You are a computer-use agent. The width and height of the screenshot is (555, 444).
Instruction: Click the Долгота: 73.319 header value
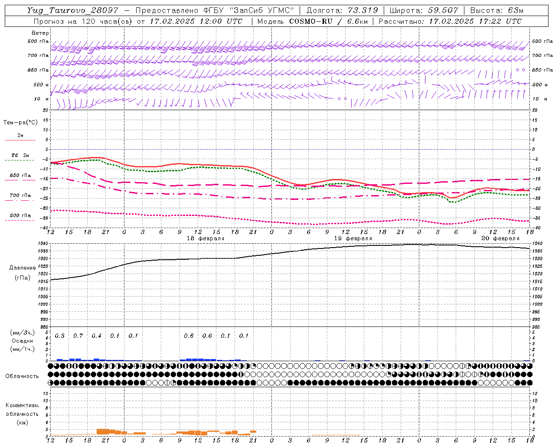342,10
